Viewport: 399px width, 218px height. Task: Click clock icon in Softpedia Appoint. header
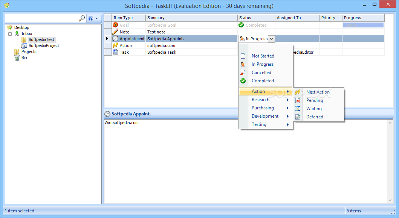[108, 114]
